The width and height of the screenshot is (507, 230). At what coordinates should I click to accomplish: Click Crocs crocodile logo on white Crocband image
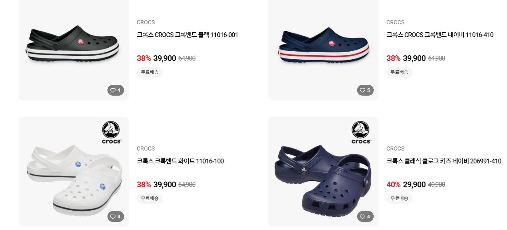[111, 132]
